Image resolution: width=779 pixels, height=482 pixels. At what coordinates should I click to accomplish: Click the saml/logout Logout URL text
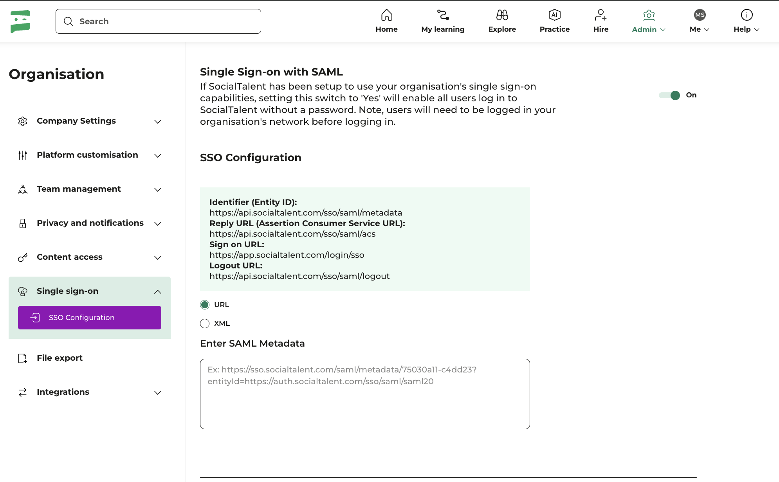coord(299,276)
